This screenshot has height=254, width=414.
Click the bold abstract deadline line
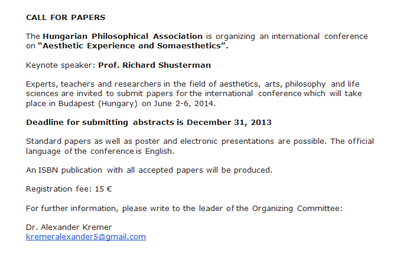[x=148, y=123]
